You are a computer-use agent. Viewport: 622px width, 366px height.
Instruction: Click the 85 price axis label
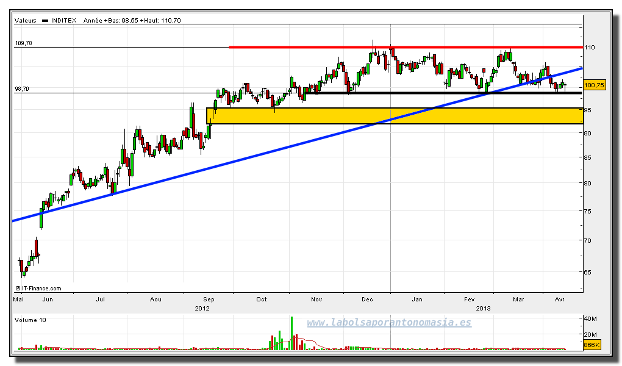[587, 157]
